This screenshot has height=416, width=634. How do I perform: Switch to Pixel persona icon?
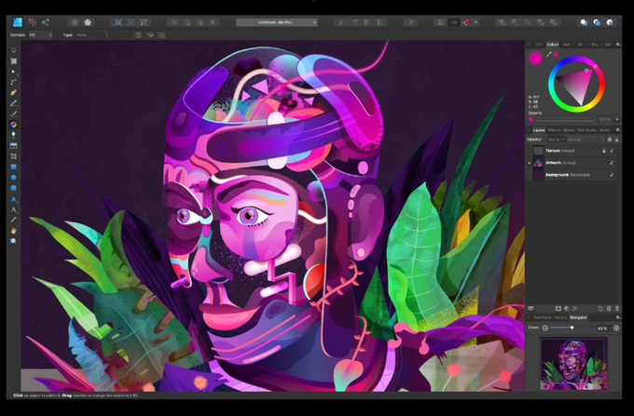[x=33, y=22]
